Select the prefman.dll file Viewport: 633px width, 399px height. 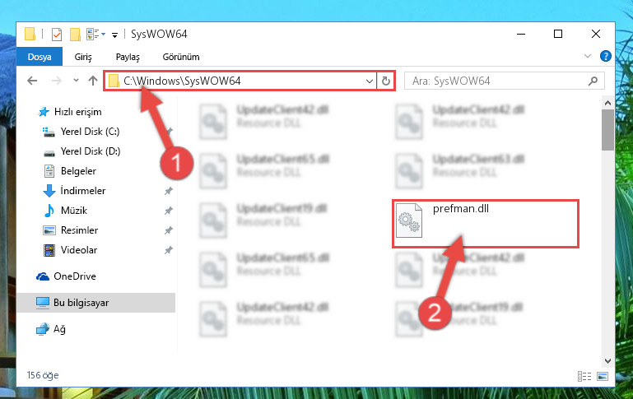486,224
